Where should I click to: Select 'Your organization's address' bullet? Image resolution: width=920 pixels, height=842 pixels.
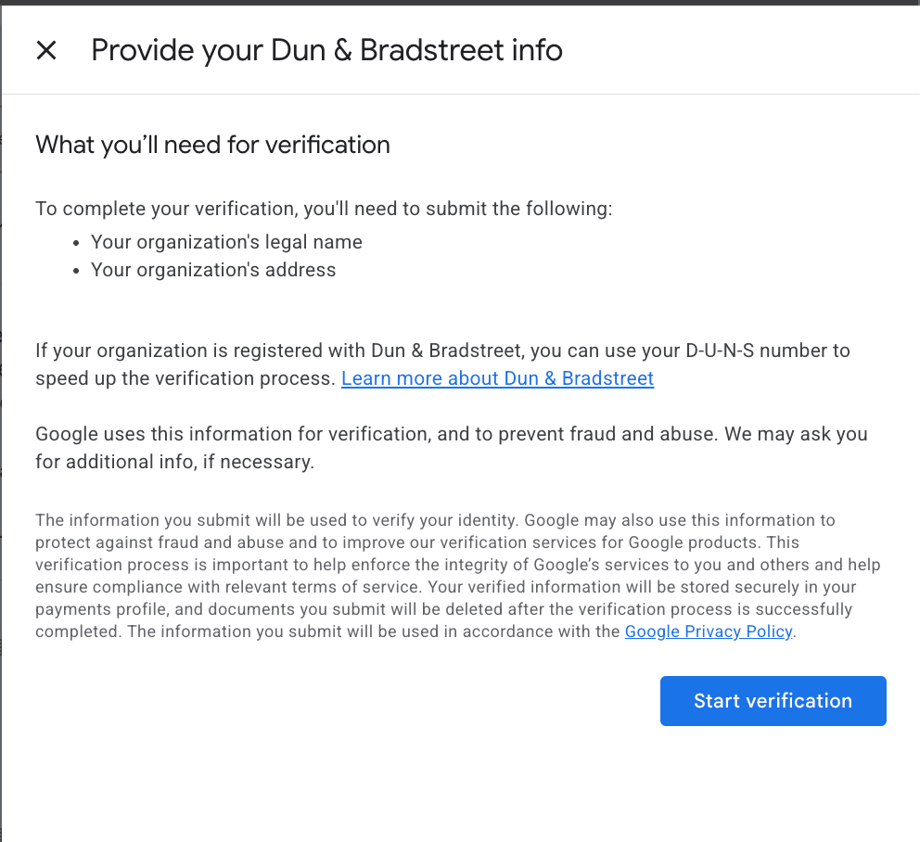coord(213,270)
